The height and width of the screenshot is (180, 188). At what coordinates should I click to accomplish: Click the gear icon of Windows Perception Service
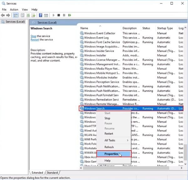click(82, 82)
